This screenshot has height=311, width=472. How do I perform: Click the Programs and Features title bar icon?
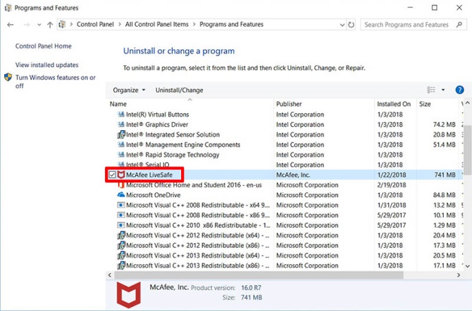[x=8, y=8]
